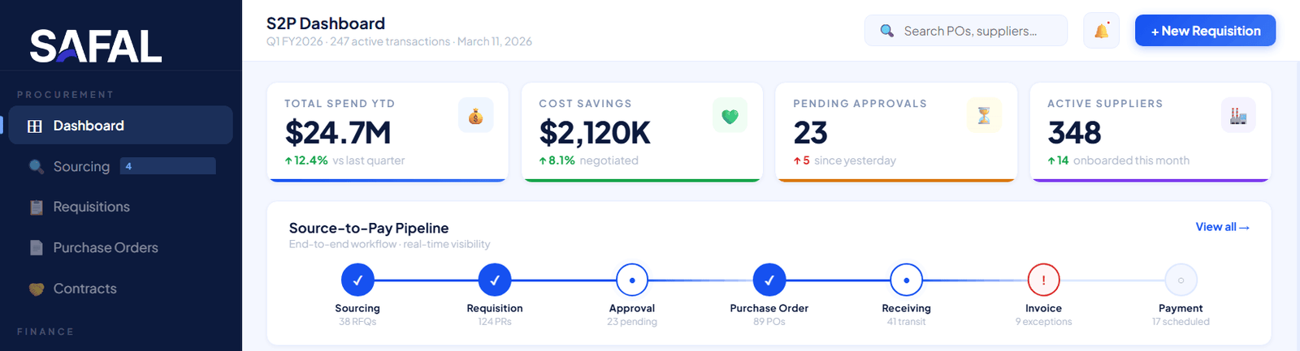
Task: Open the Dashboard sidebar menu item
Action: pyautogui.click(x=120, y=126)
